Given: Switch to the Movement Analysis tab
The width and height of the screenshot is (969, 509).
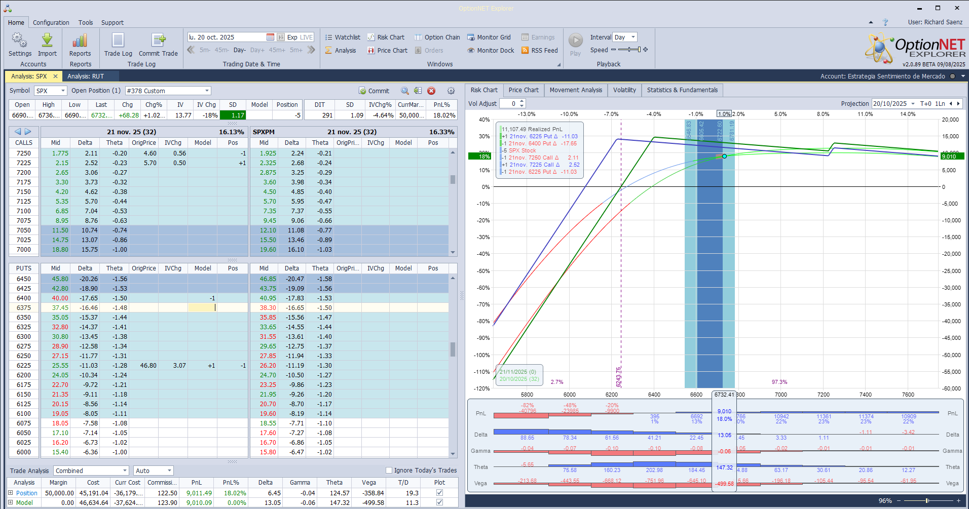Looking at the screenshot, I should [x=576, y=90].
